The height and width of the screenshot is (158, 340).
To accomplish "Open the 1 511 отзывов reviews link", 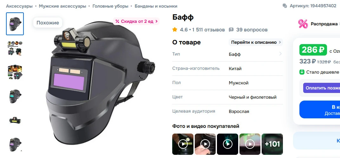I will (208, 30).
